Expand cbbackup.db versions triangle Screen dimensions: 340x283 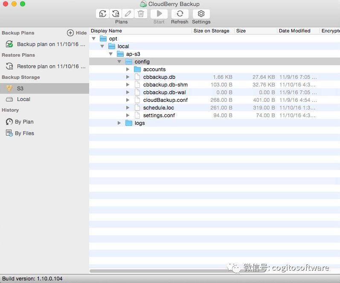[x=128, y=77]
